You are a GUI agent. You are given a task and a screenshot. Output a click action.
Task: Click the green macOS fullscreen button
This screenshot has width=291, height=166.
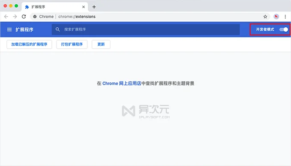click(16, 6)
